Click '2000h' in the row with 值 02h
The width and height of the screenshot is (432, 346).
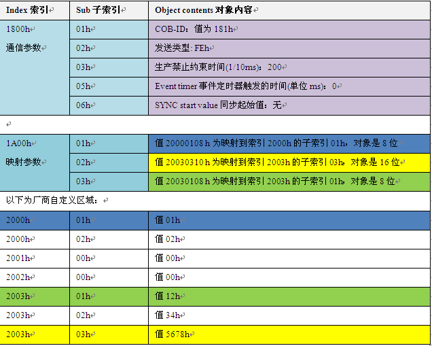tap(35, 239)
